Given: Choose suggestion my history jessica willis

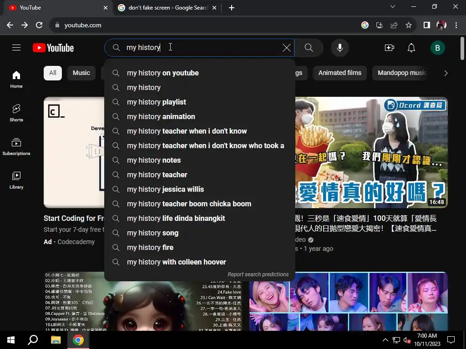Looking at the screenshot, I should 199,189.
